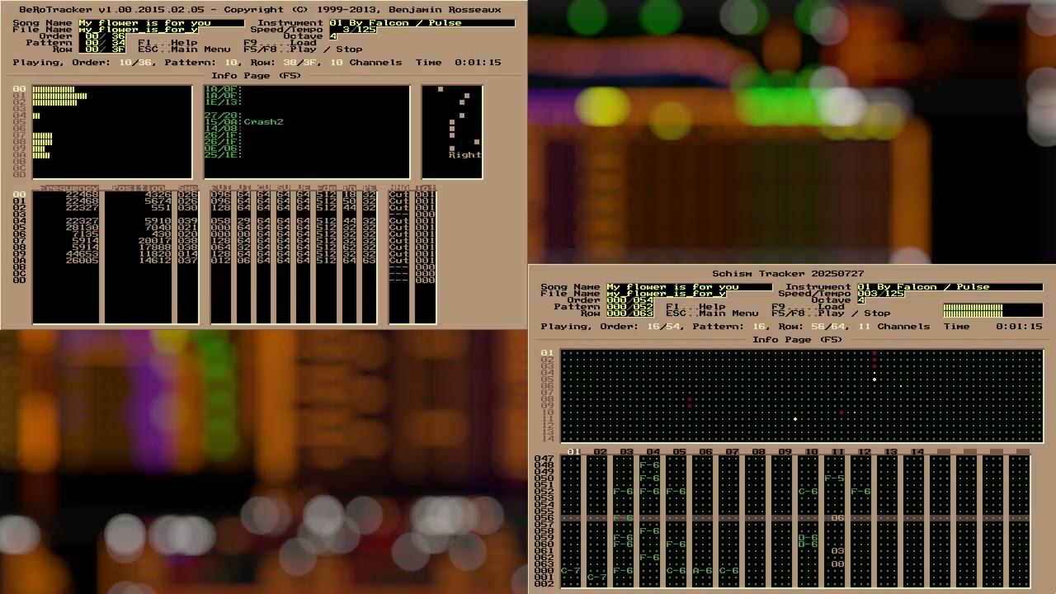The height and width of the screenshot is (594, 1056).
Task: Click the Schism Tracker Octave value
Action: pos(861,300)
